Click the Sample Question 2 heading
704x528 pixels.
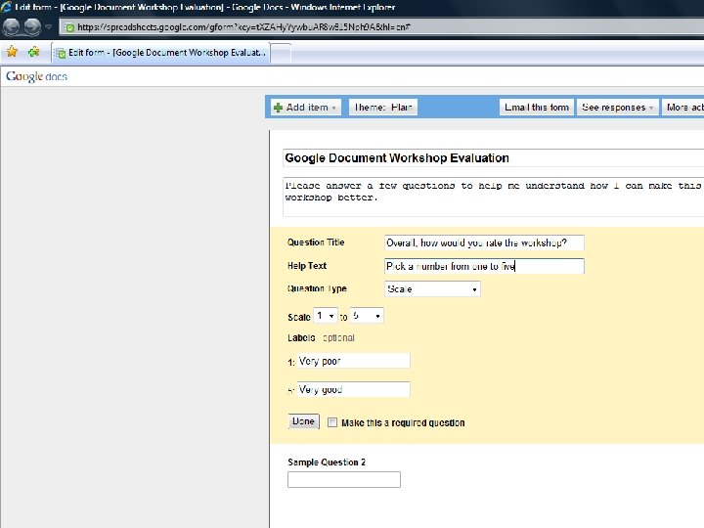tap(327, 462)
